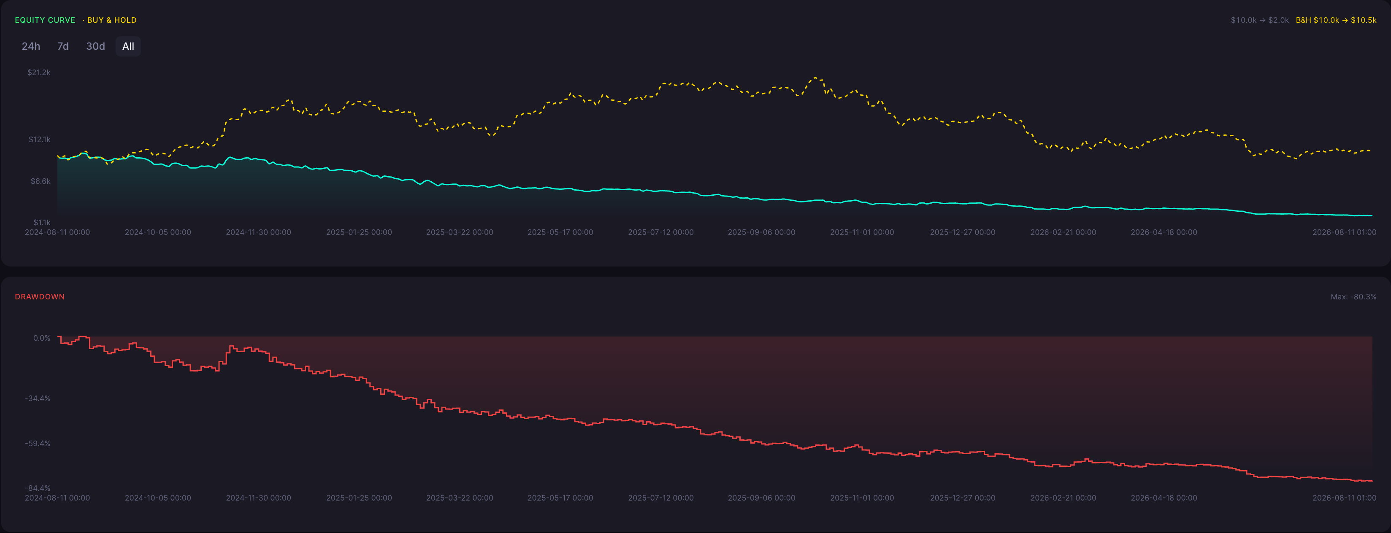Click the EQUITY CURVE legend label
This screenshot has width=1391, height=533.
[45, 20]
